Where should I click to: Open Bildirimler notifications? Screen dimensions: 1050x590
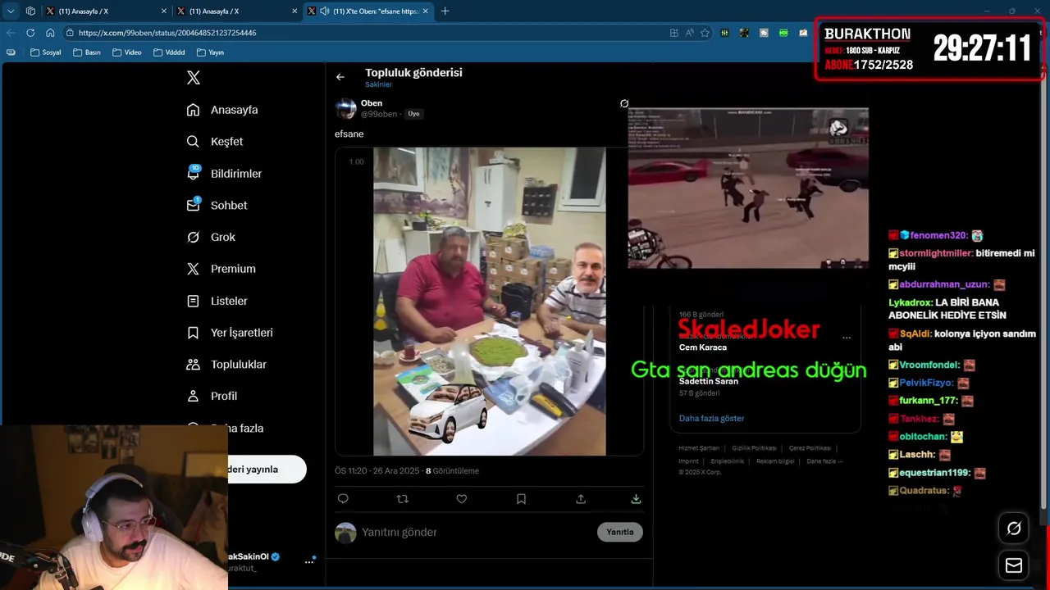(225, 174)
